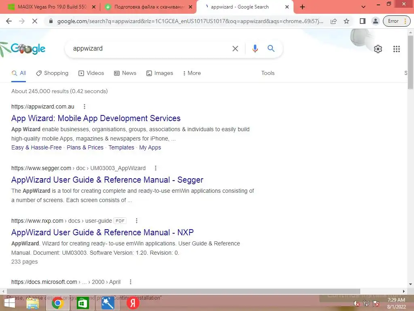Bookmark this page with the star icon
The image size is (414, 311).
coord(346,21)
